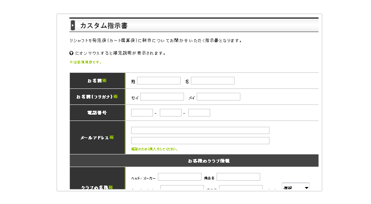Screen dimensions: 371x204
Task: Click the email confirmation field below
Action: point(200,140)
